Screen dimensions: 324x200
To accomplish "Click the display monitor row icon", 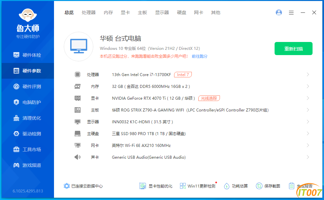I will [x=78, y=122].
